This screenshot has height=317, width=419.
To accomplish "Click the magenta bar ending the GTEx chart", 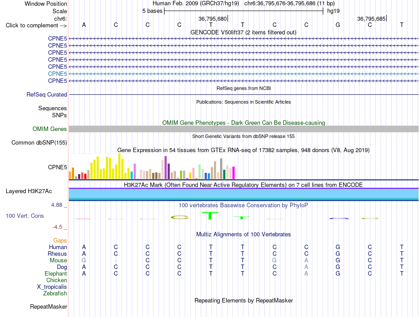I will point(234,173).
